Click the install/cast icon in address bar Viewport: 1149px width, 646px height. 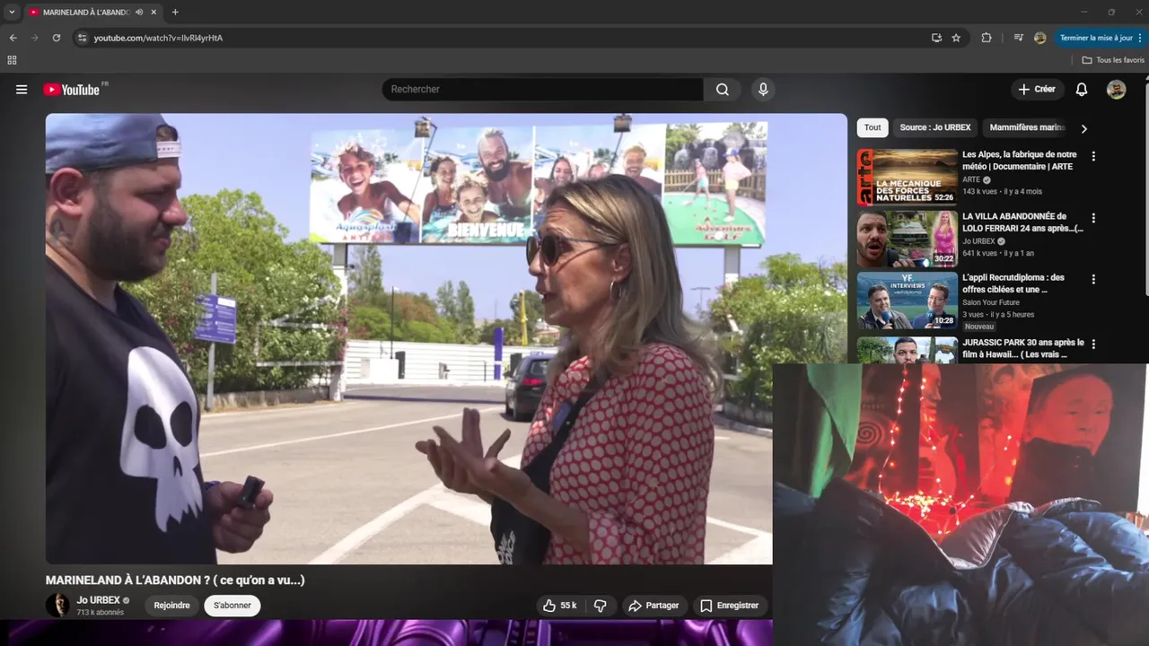pyautogui.click(x=936, y=38)
